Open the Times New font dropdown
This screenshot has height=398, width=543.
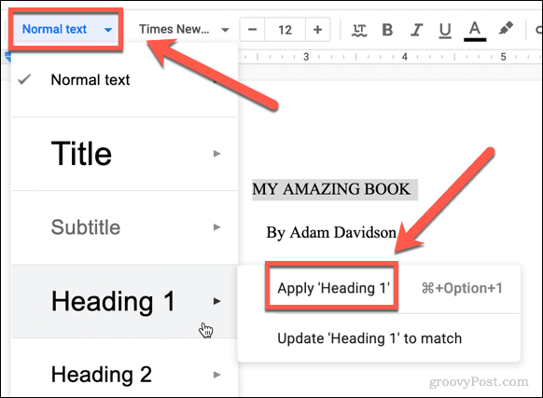tap(184, 30)
